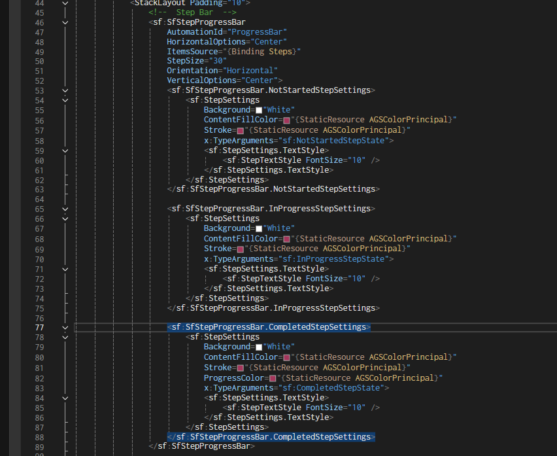Fold the TextStyle chevron on line 71
The image size is (557, 456).
click(65, 269)
